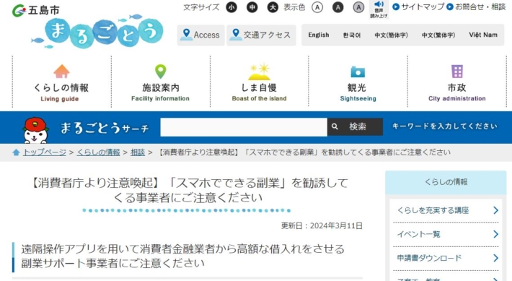Open the 市政 City administration menu
The height and width of the screenshot is (281, 512).
tap(457, 82)
